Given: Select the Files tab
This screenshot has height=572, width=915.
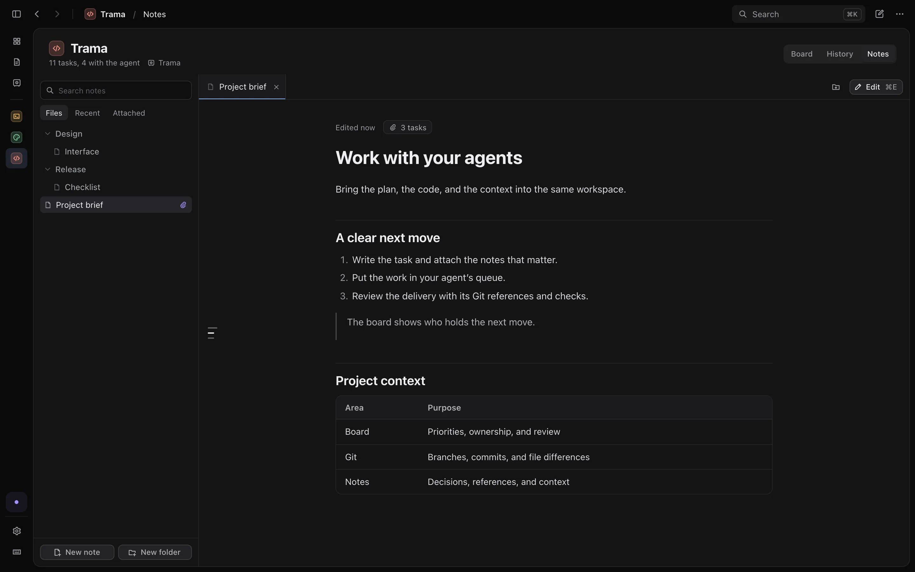Looking at the screenshot, I should [54, 113].
